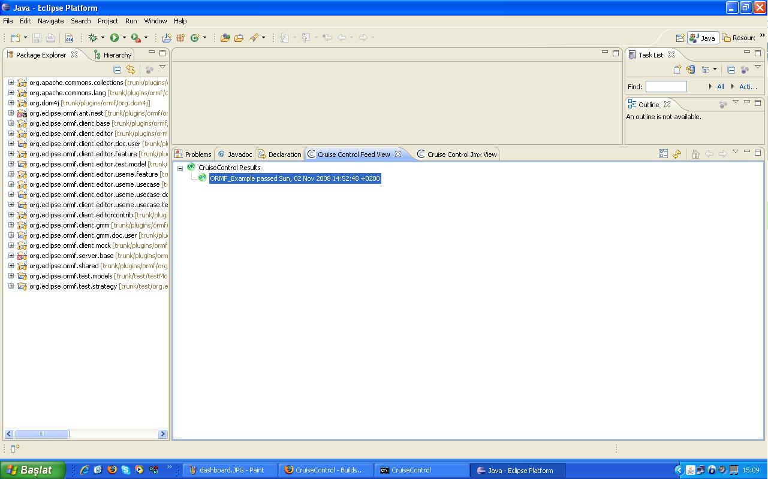Switch to dashboard.JPG - Paint taskbar window
The height and width of the screenshot is (479, 768).
point(230,470)
